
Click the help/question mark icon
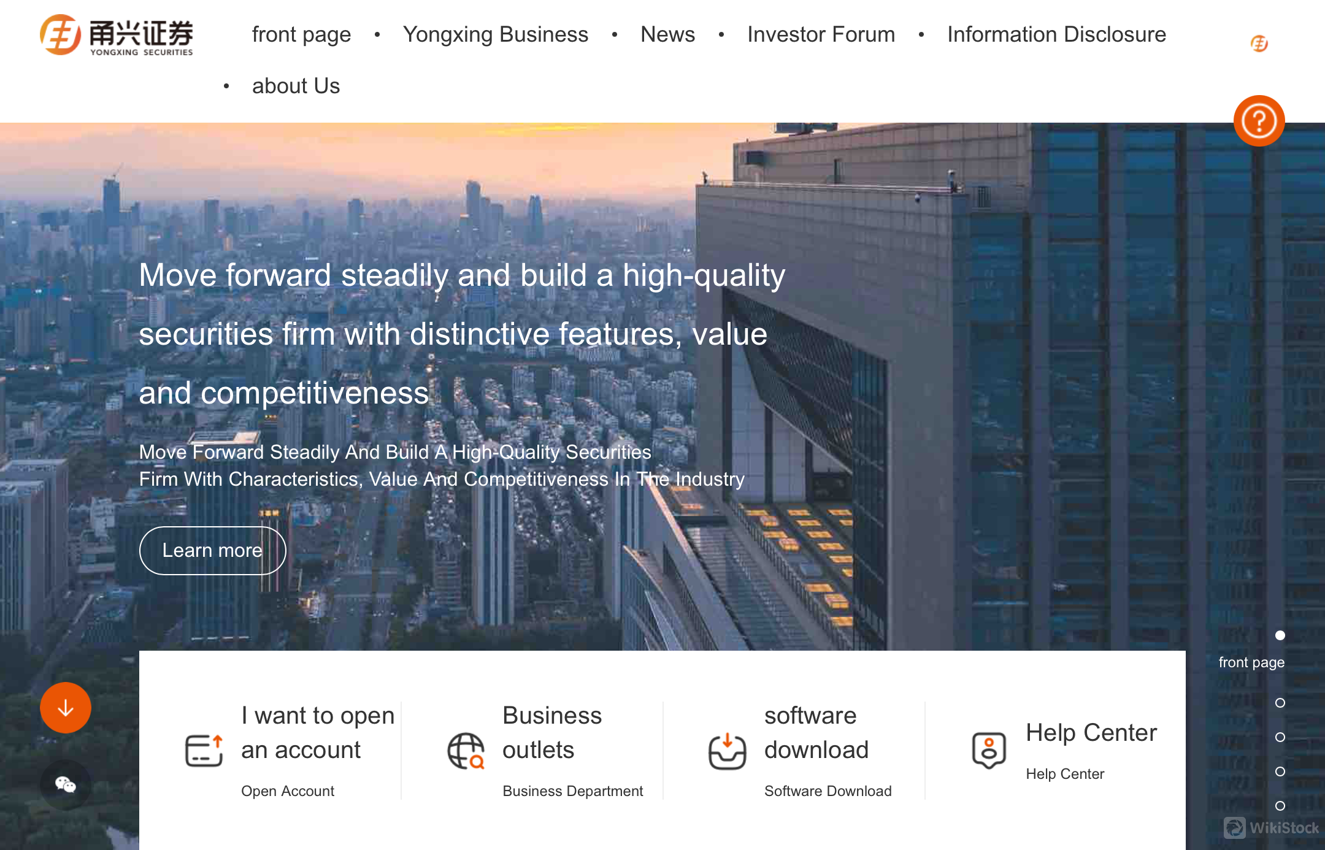pyautogui.click(x=1258, y=121)
